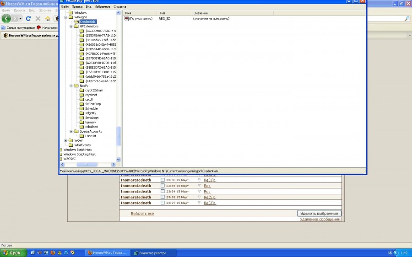This screenshot has height=257, width=412.
Task: Expand the WOW registry key
Action: point(65,140)
